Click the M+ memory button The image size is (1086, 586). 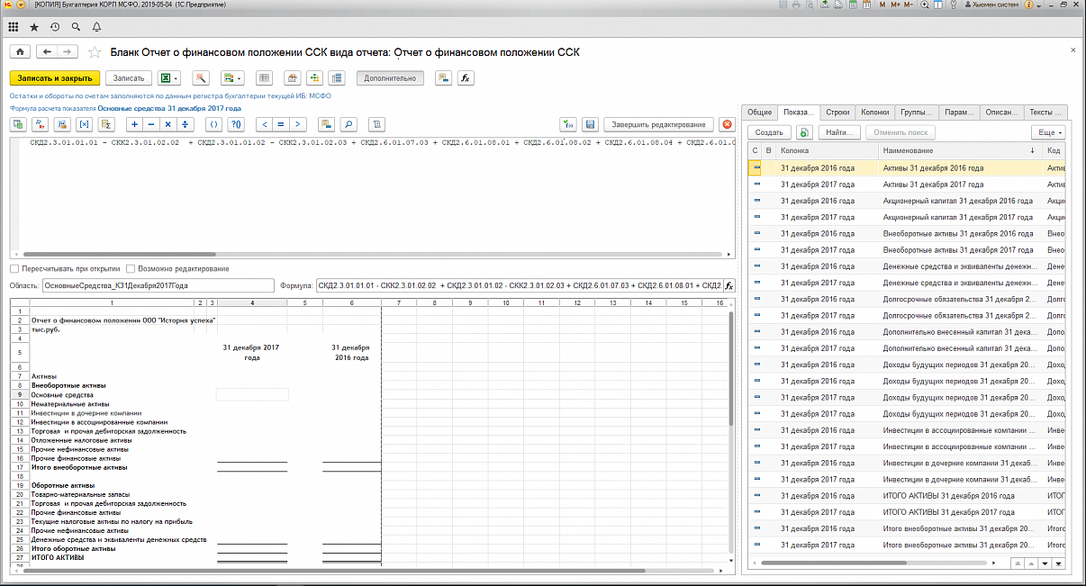point(893,5)
